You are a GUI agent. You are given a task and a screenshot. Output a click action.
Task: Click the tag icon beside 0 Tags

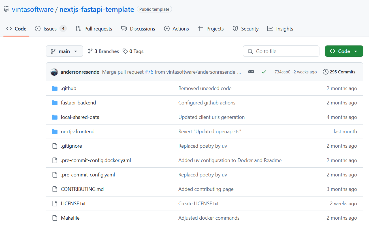pos(125,51)
